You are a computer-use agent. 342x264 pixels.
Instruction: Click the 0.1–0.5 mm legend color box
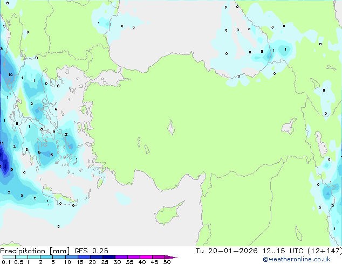pos(9,257)
